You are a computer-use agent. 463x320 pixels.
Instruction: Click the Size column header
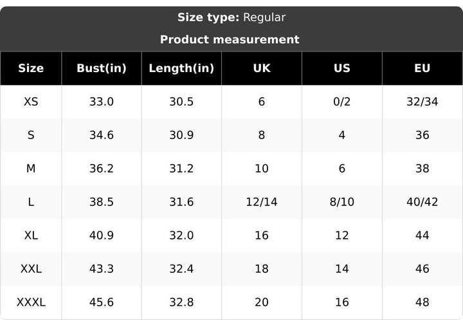pyautogui.click(x=31, y=68)
